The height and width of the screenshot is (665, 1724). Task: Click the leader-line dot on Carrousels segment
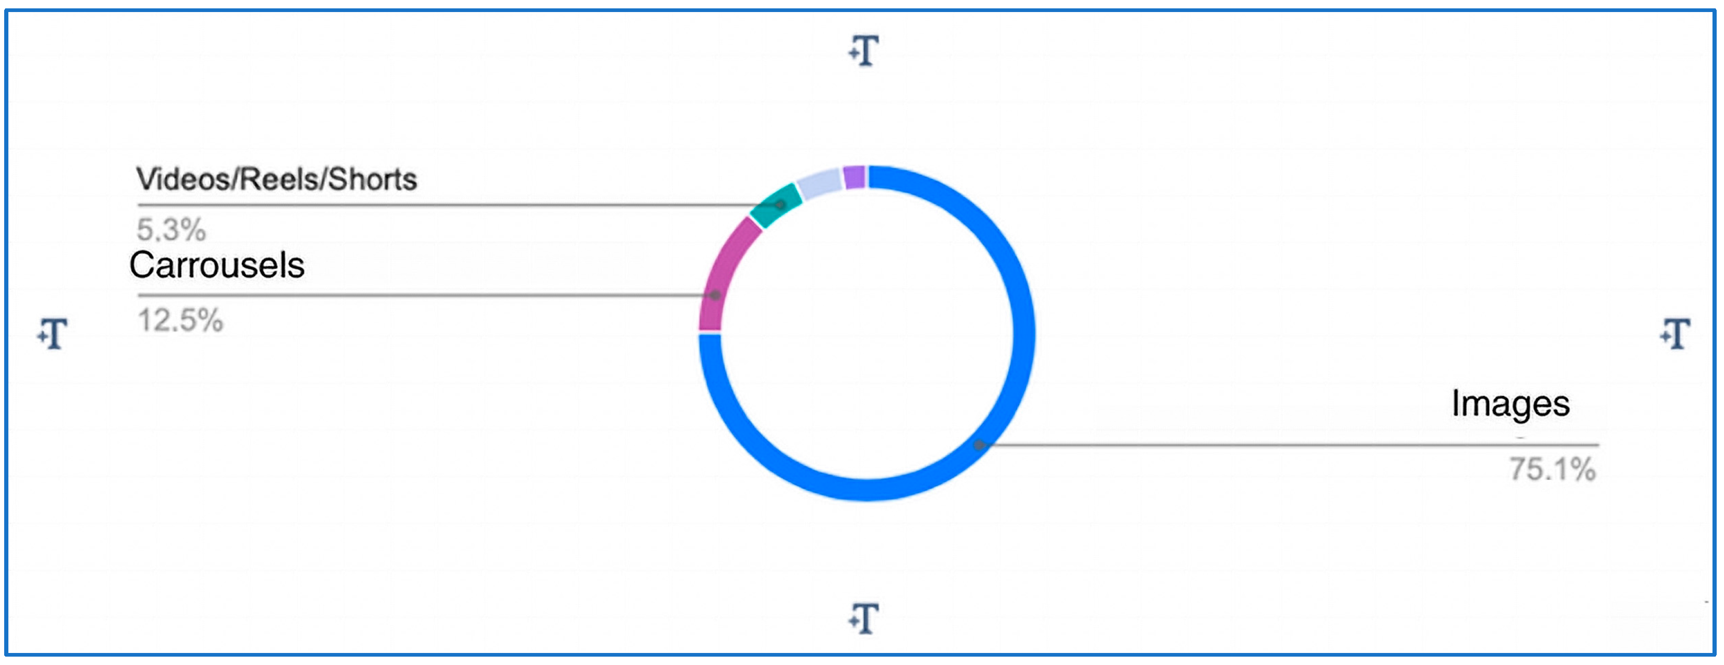tap(715, 295)
